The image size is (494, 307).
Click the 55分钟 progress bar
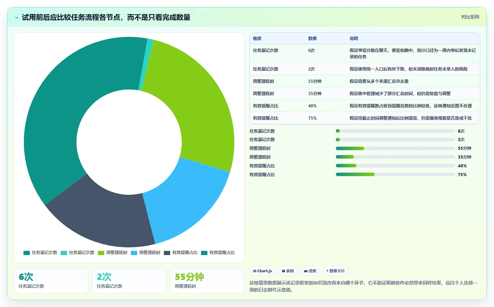tap(395, 148)
